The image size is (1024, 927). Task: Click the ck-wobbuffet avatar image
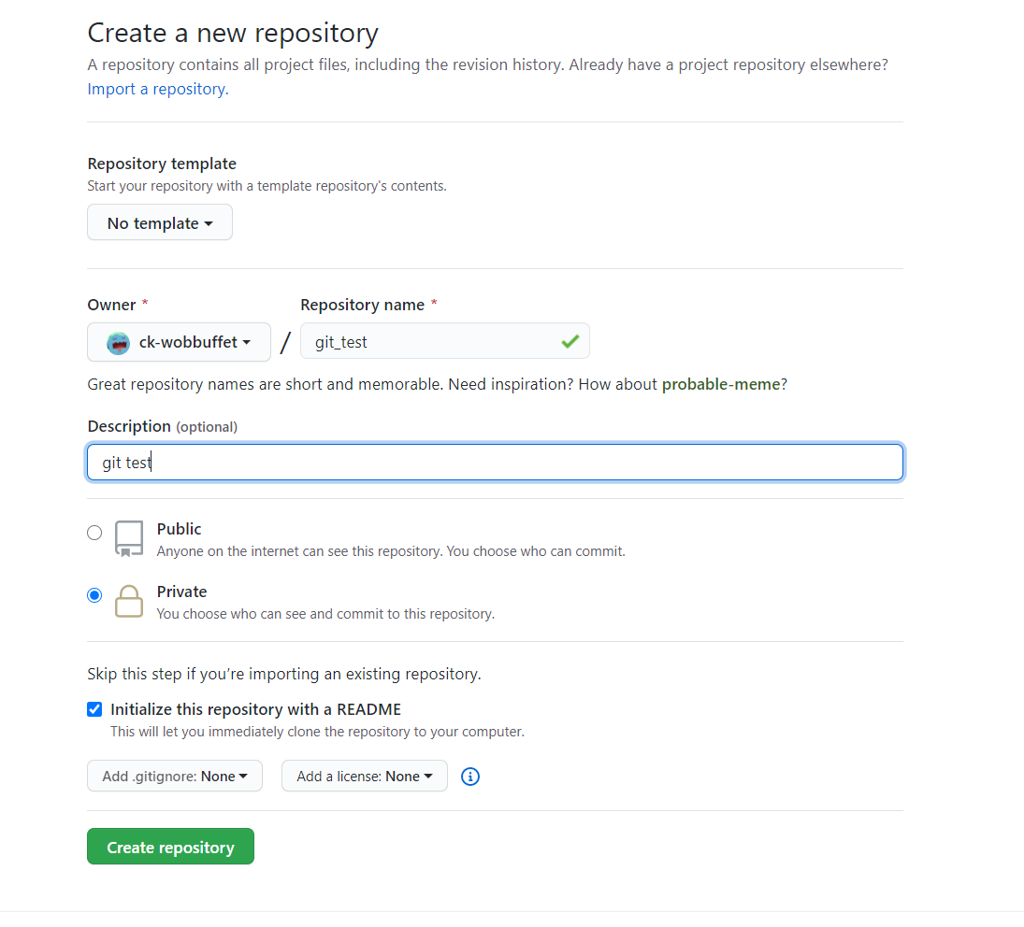pyautogui.click(x=118, y=343)
